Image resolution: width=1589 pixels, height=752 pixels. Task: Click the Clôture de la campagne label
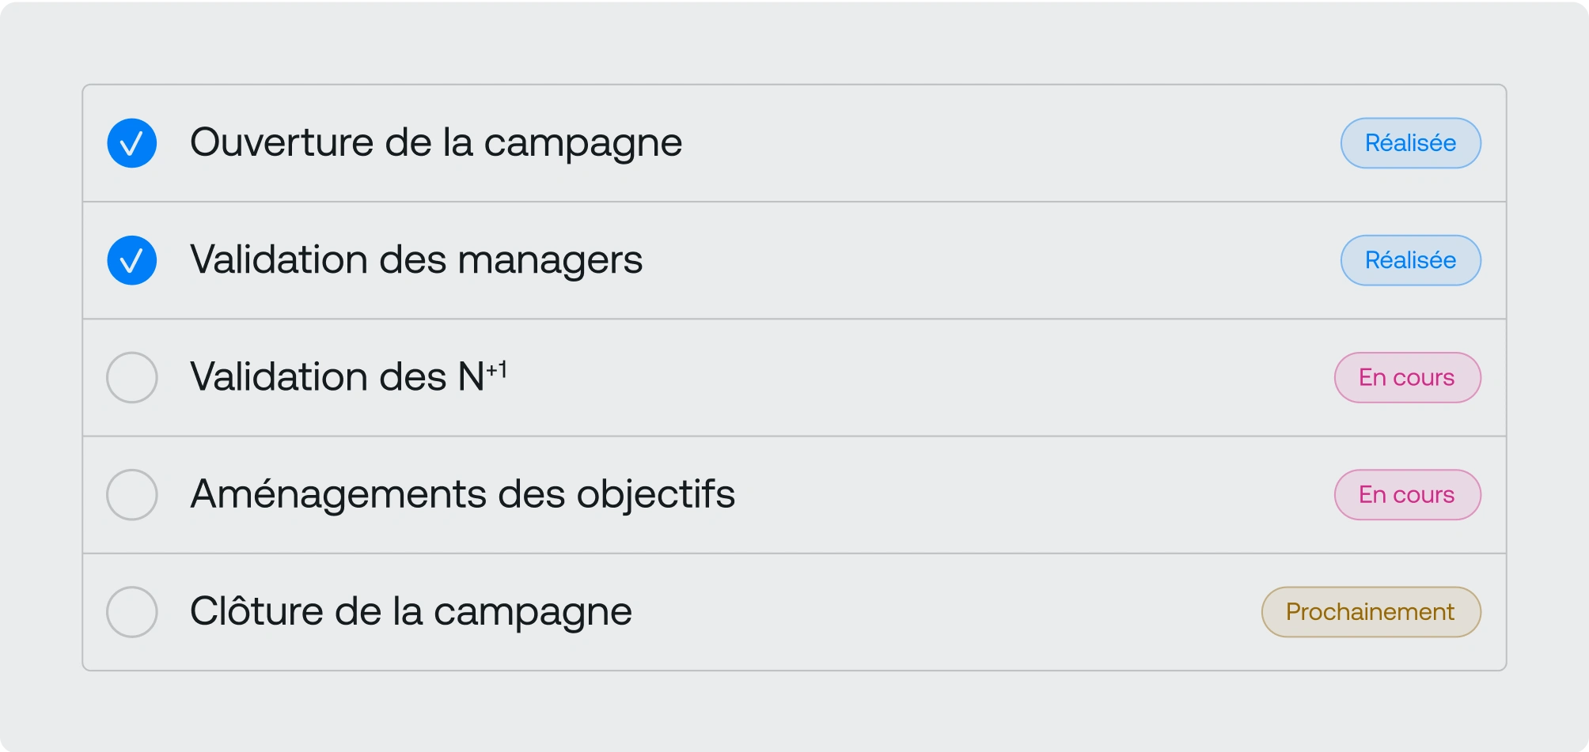tap(411, 611)
